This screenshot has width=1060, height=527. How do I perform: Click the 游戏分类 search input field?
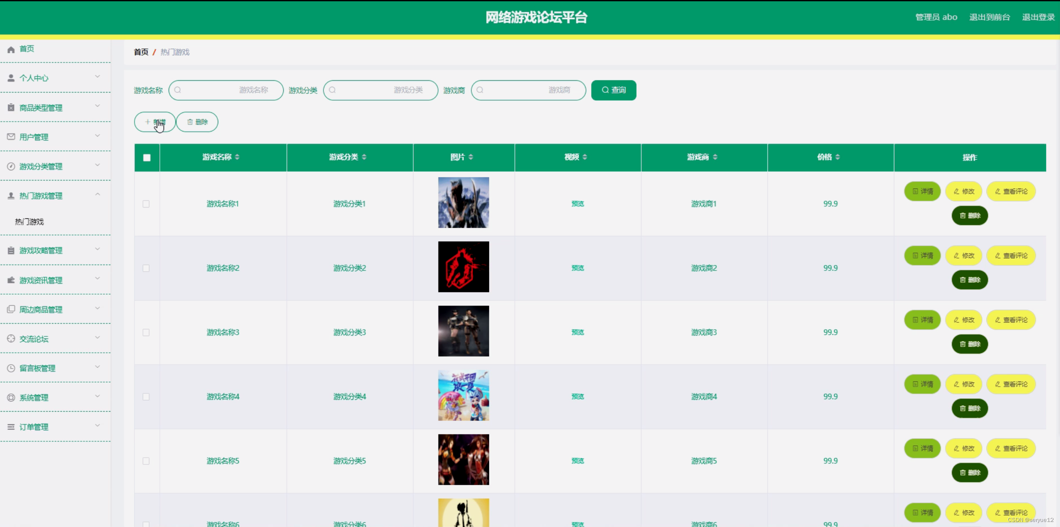381,90
